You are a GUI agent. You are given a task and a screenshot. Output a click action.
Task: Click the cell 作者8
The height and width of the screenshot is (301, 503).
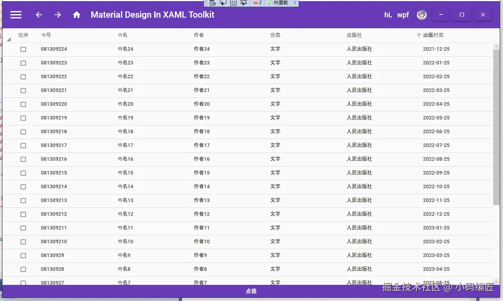[x=200, y=269]
